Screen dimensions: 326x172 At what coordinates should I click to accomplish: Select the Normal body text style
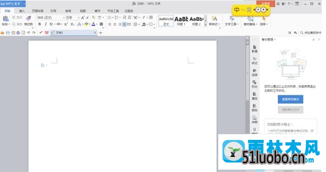click(x=166, y=21)
